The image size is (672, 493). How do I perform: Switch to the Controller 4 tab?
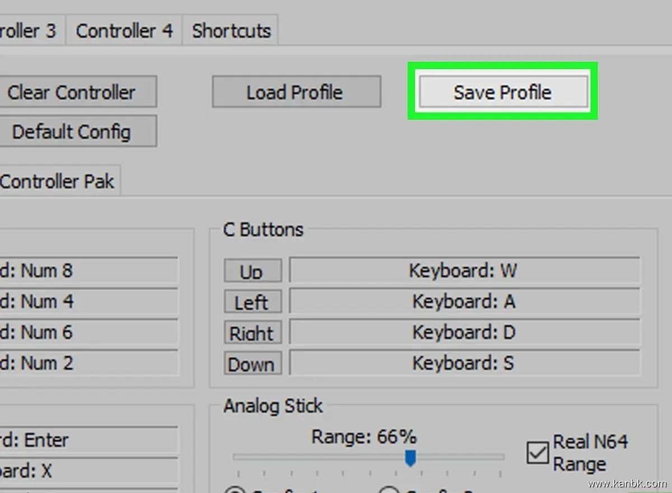coord(124,30)
